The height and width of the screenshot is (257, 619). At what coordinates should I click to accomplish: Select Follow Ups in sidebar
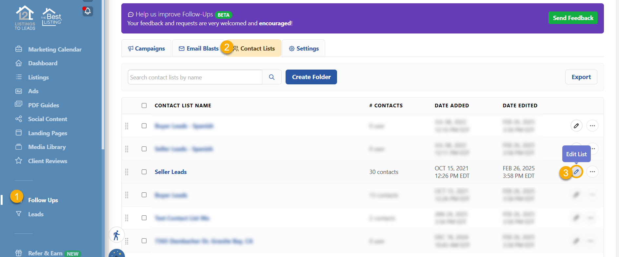[x=43, y=200]
